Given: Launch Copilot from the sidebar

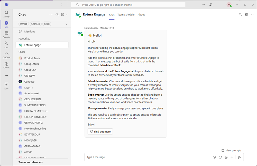Looking at the screenshot, I should (x=6, y=65).
